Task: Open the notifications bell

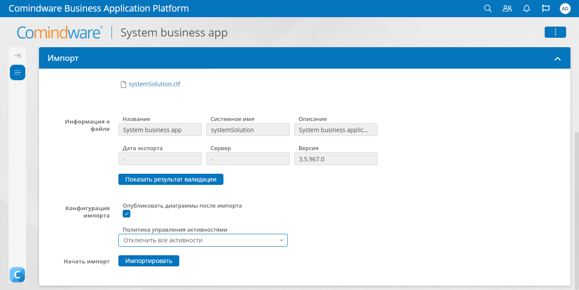Action: coord(527,9)
